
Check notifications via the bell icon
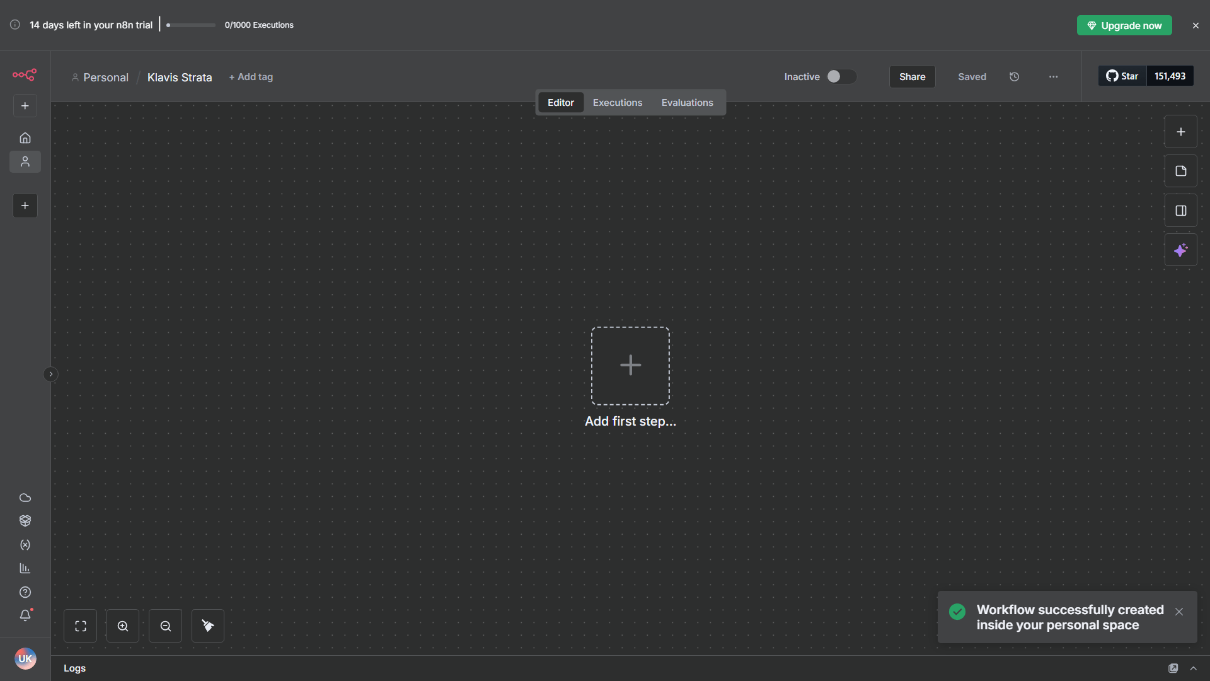(x=25, y=615)
